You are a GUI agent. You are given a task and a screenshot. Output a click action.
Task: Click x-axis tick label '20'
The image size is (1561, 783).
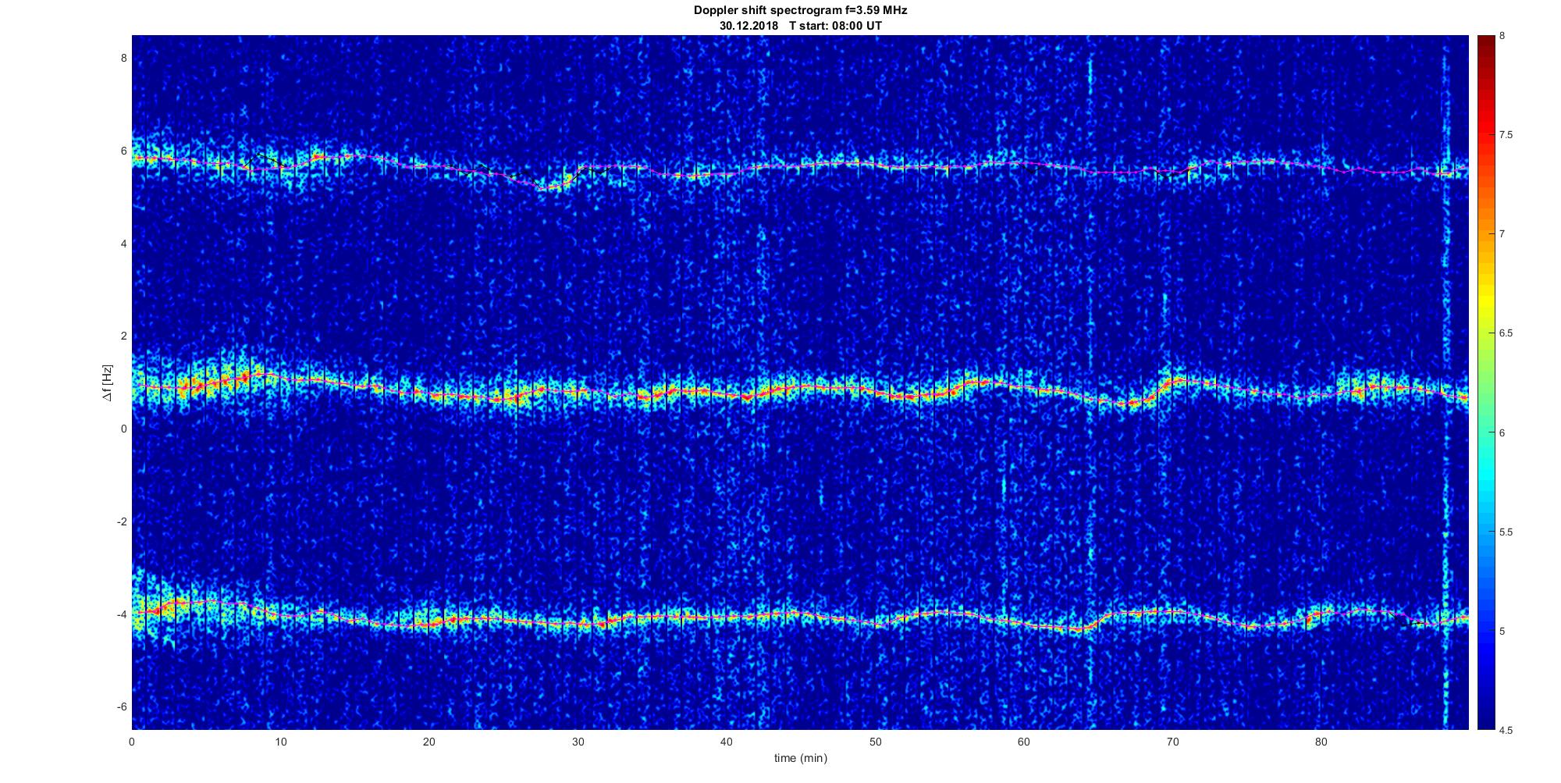click(x=429, y=742)
